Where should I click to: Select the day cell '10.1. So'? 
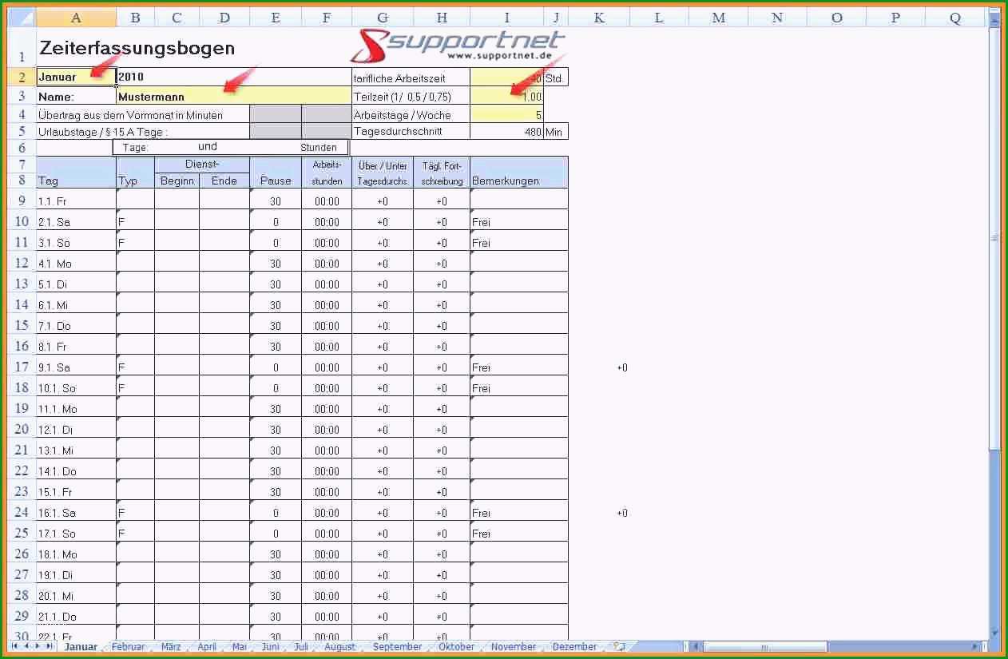(x=76, y=387)
